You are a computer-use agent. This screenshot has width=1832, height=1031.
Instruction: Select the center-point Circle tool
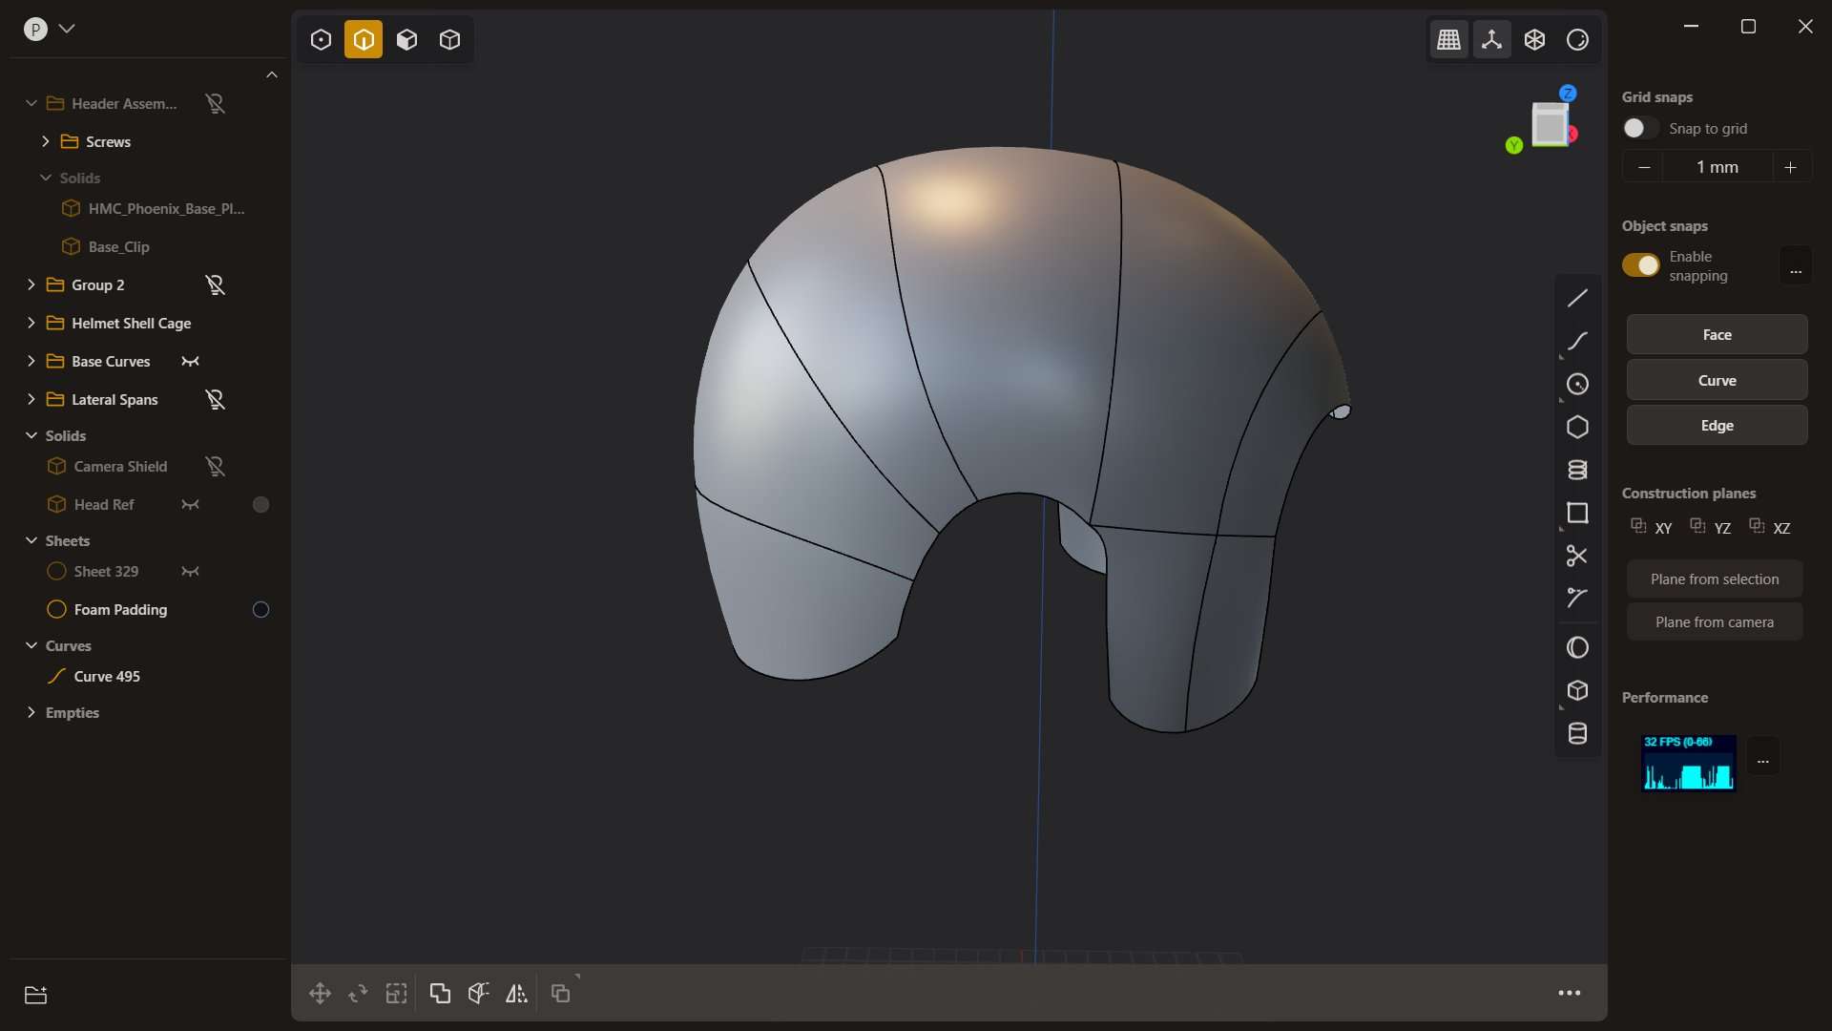pos(1577,384)
